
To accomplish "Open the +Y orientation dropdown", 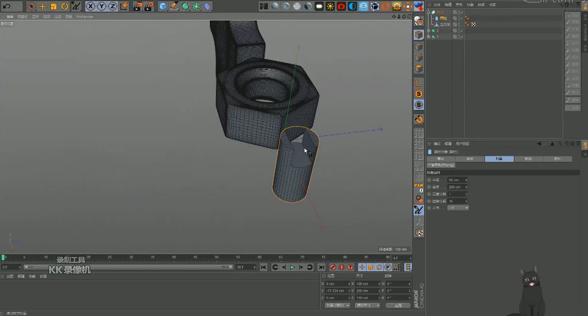I will tap(458, 208).
